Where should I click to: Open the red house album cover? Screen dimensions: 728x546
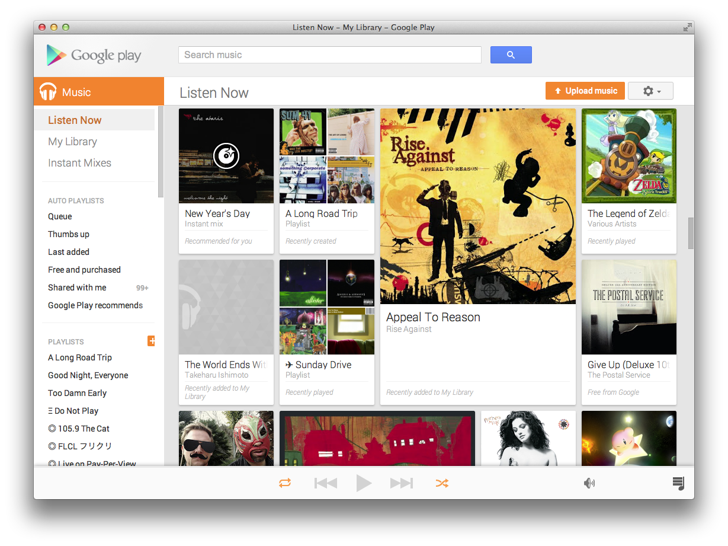(x=377, y=438)
